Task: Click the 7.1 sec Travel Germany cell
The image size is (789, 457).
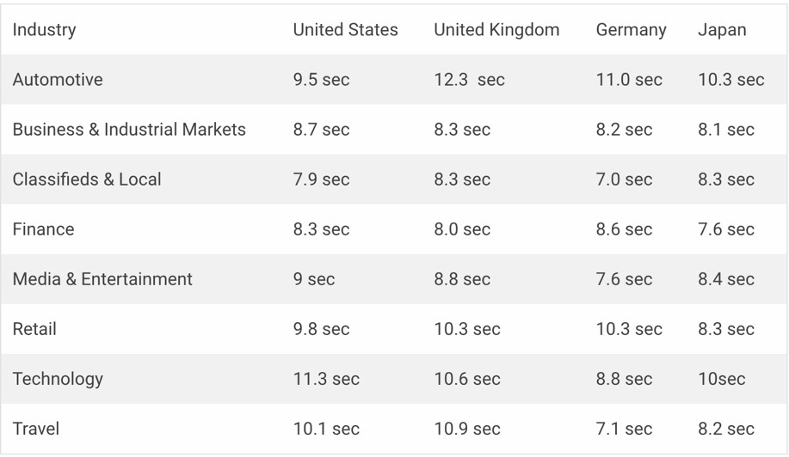Action: pos(624,429)
